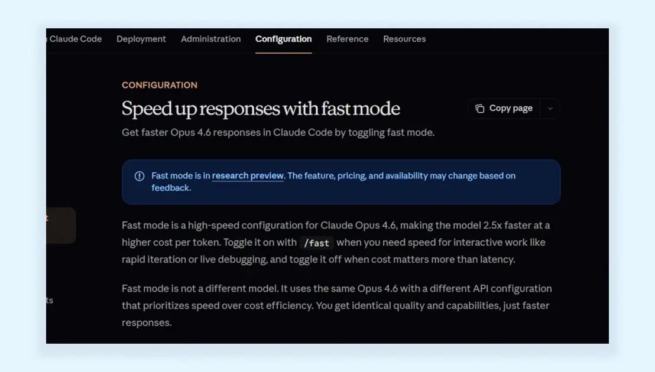The image size is (655, 372).
Task: Switch to the Deployment tab
Action: click(141, 39)
